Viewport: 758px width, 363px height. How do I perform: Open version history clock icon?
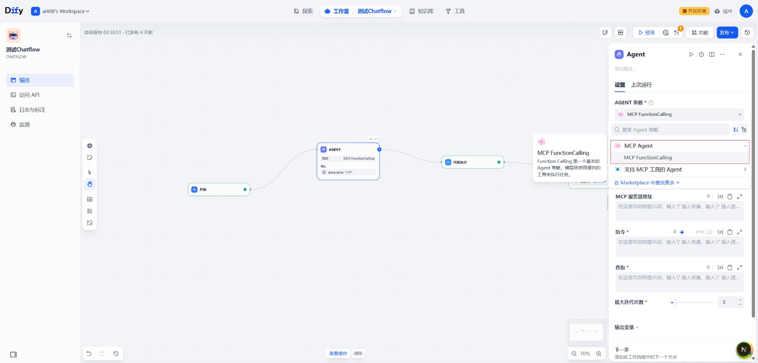[747, 33]
